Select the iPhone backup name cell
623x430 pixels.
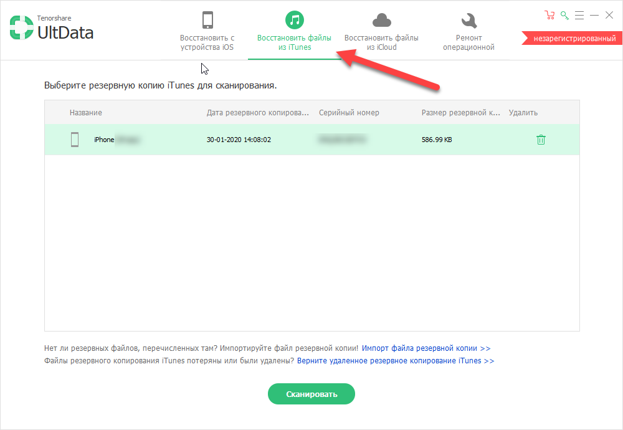117,140
